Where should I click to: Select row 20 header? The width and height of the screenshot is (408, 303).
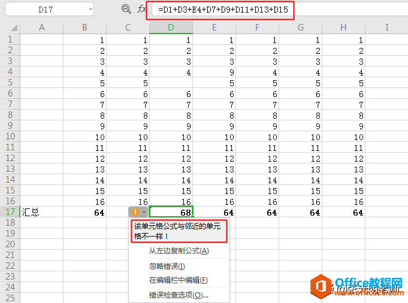click(10, 244)
